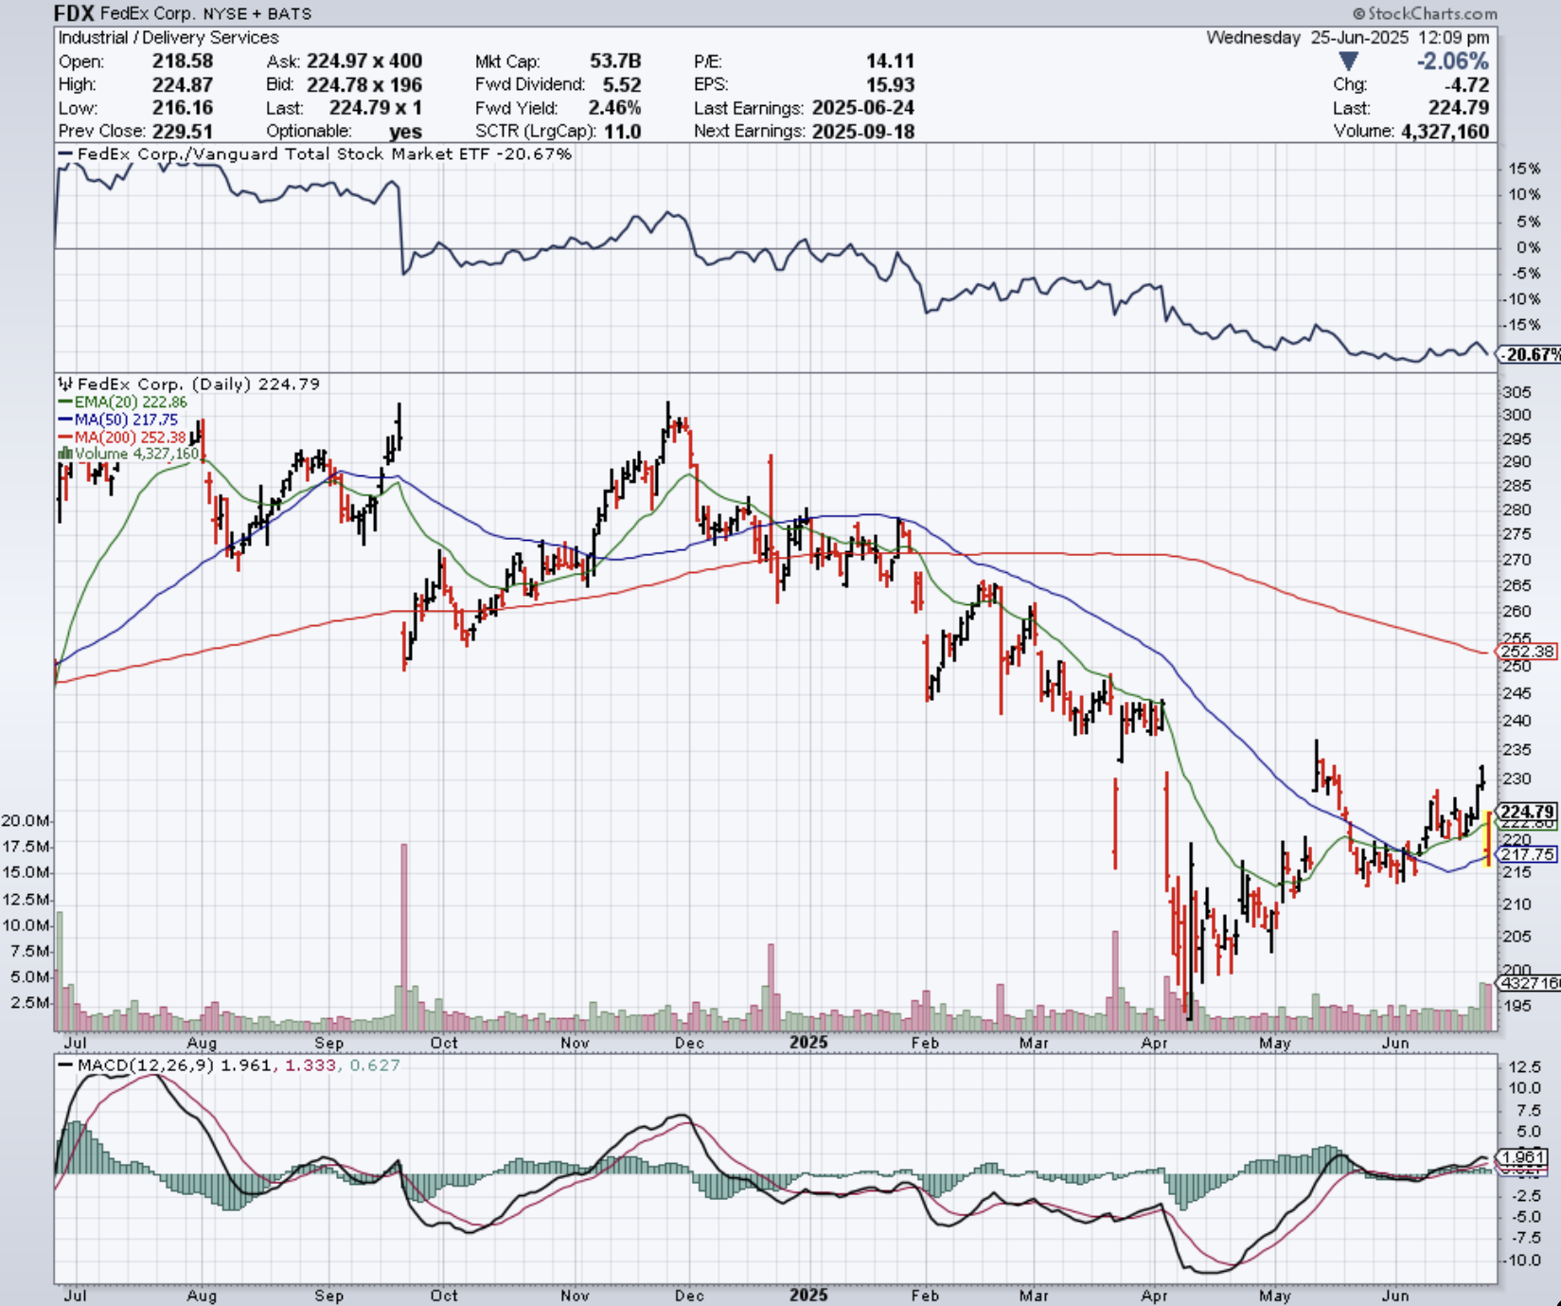The width and height of the screenshot is (1561, 1306).
Task: Click the High value 224.87
Action: coord(183,85)
